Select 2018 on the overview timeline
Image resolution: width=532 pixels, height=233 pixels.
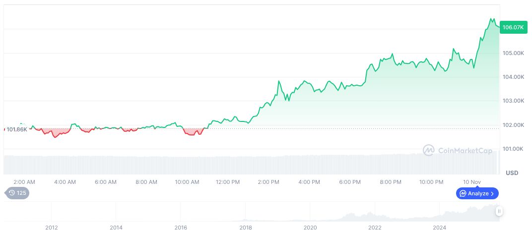coord(245,228)
